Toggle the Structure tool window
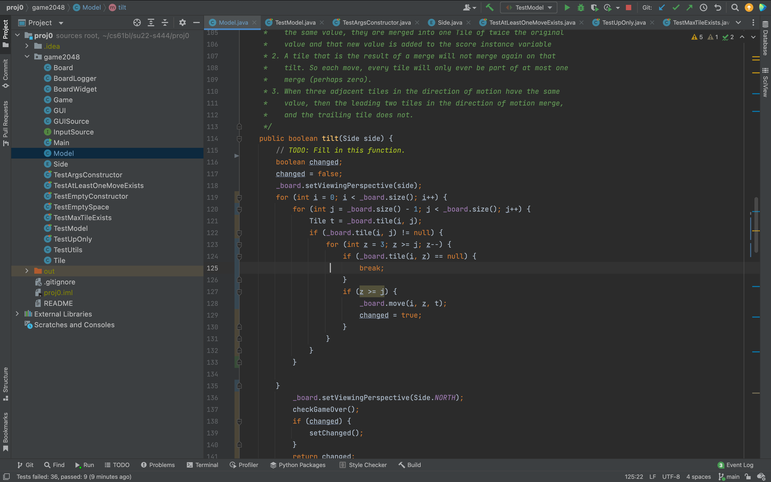Image resolution: width=771 pixels, height=482 pixels. pos(5,383)
